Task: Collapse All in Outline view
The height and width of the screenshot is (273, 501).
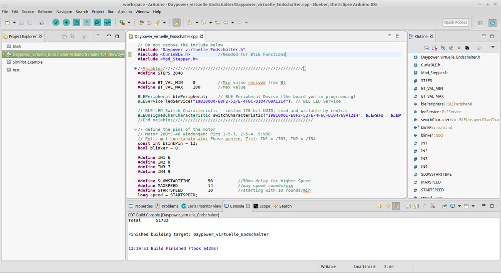Action: coord(426,48)
